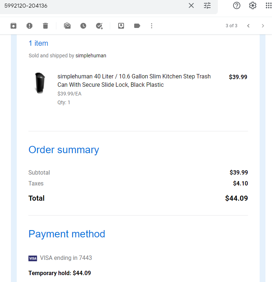
Task: Open the More options three-dot menu
Action: tap(152, 26)
